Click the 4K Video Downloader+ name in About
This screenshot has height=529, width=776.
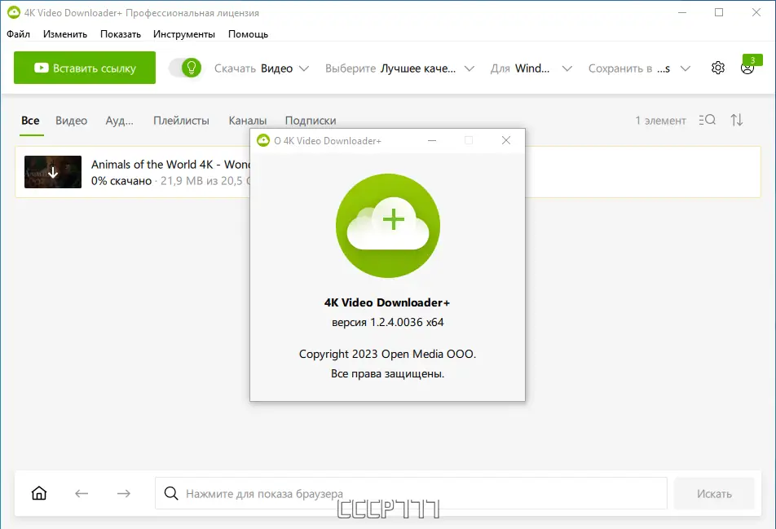pyautogui.click(x=387, y=302)
